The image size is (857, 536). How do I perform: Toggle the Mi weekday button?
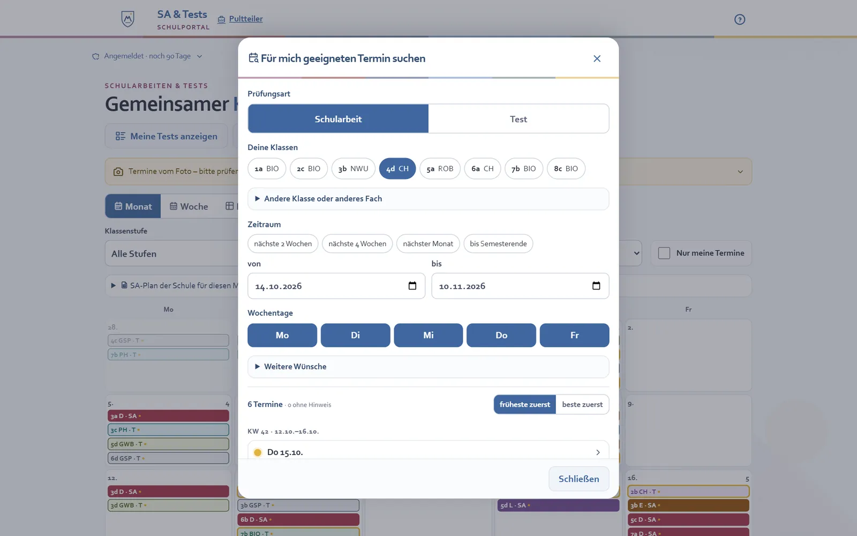(x=428, y=335)
